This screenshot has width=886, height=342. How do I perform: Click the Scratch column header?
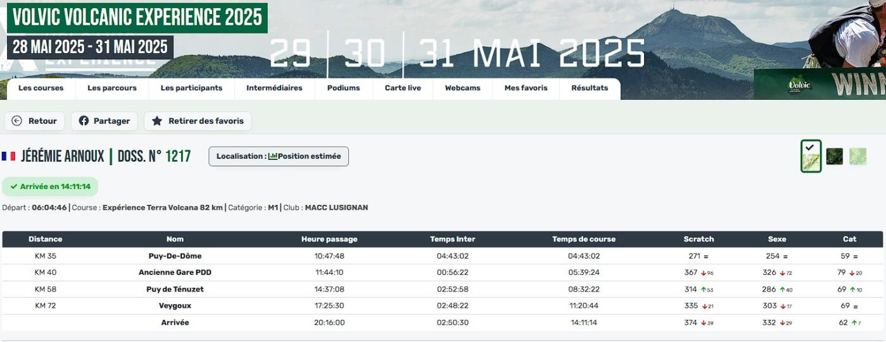[699, 239]
